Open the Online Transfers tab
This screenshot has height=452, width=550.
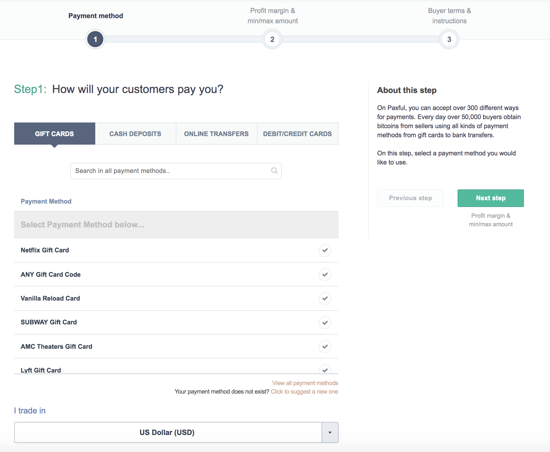(x=216, y=134)
